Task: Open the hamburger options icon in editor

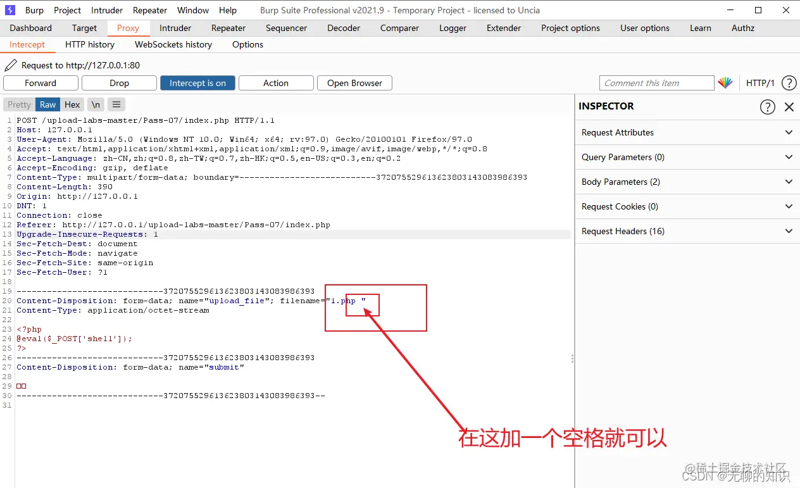Action: click(x=116, y=104)
